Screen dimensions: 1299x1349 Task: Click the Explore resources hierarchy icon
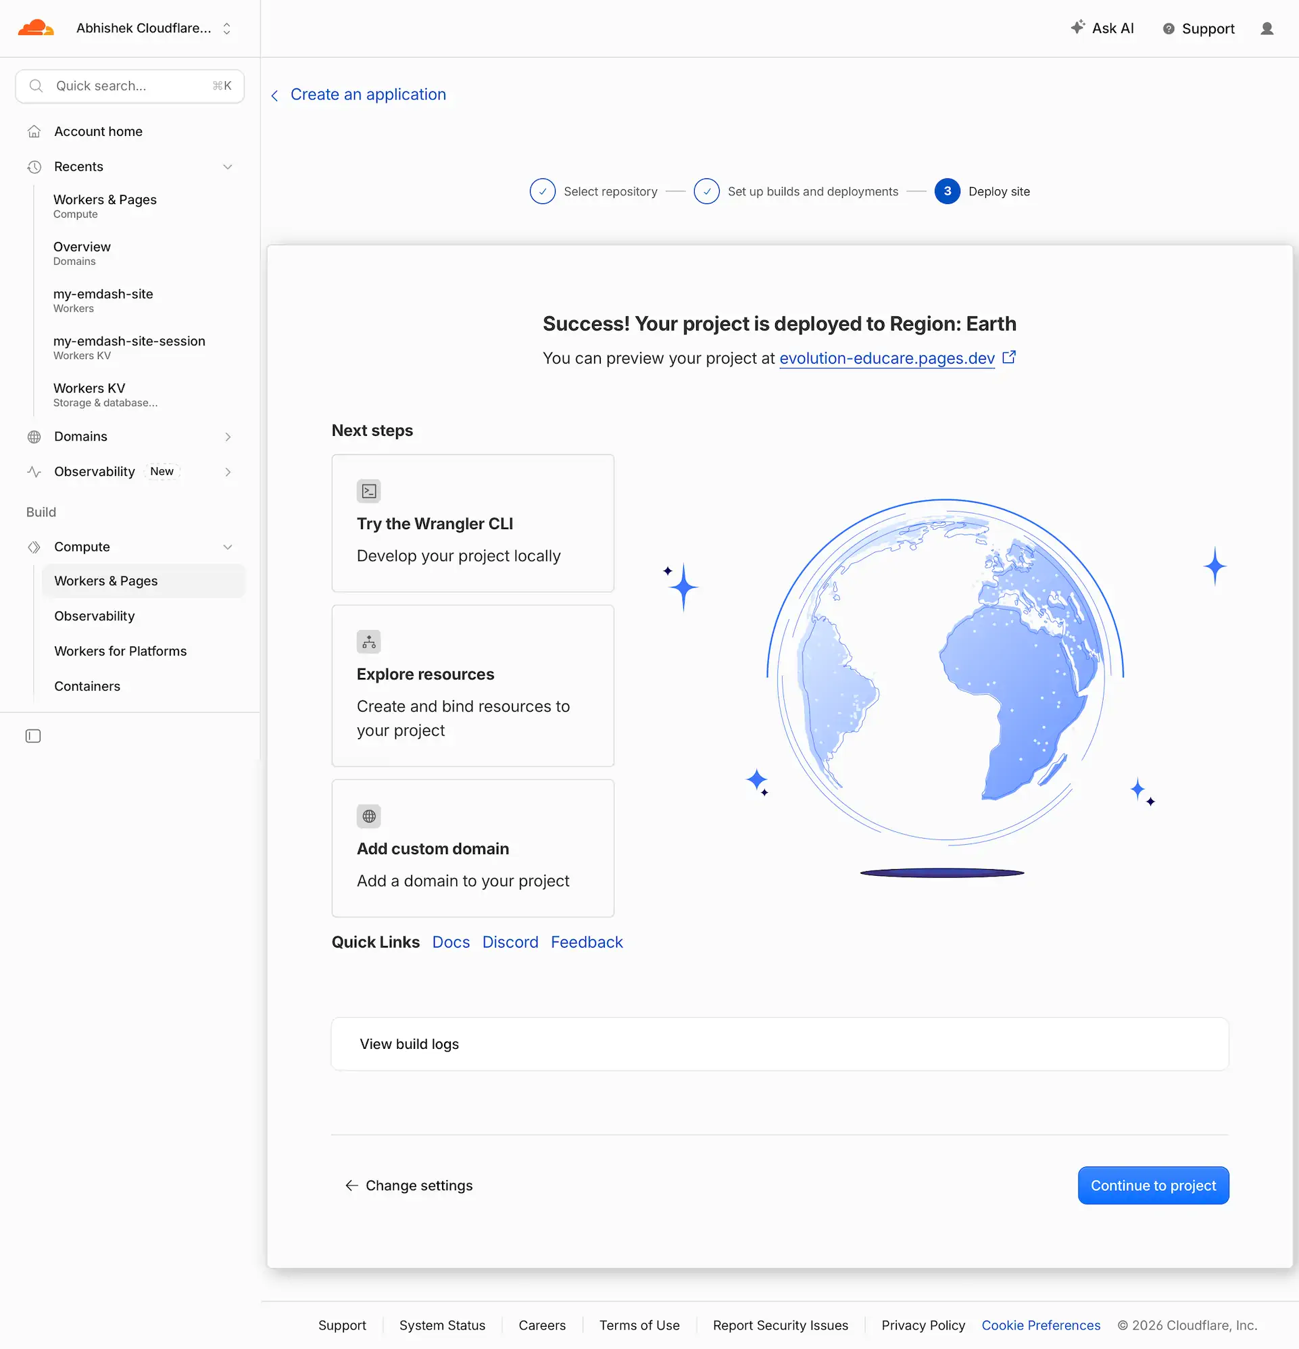369,641
